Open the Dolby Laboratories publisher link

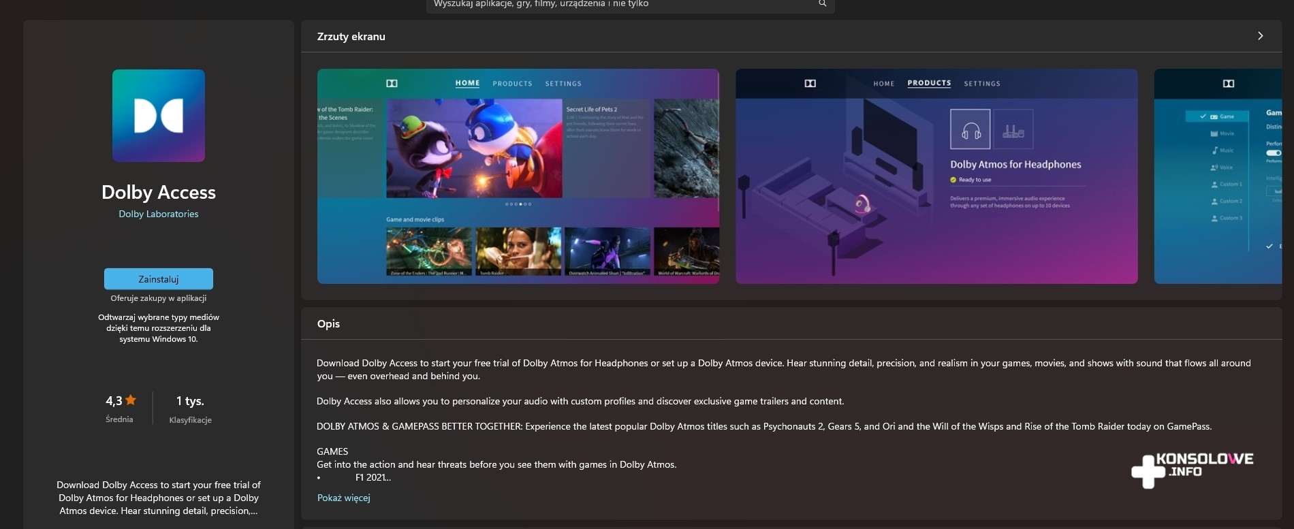pos(159,214)
